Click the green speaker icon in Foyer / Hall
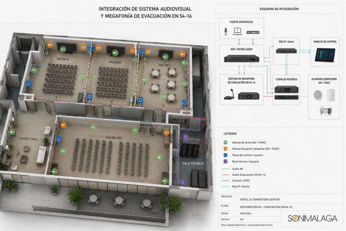Screen dimensions: 346x231 click(x=12, y=132)
